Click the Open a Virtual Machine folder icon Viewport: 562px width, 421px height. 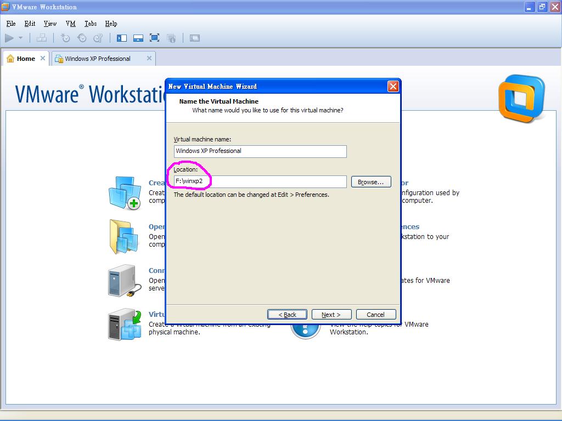coord(124,237)
